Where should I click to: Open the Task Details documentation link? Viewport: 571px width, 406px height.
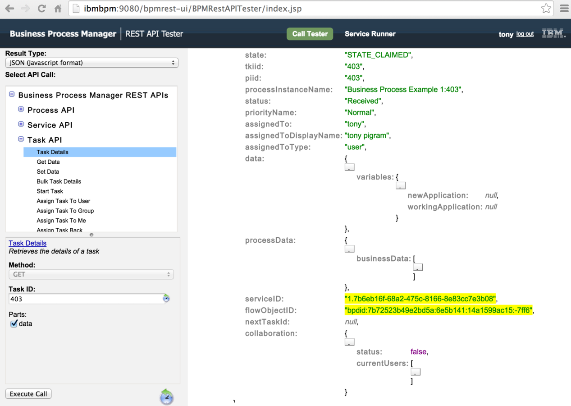pos(27,243)
